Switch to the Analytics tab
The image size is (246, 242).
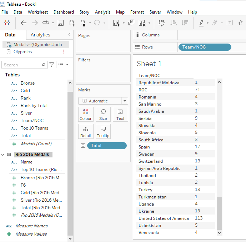(40, 35)
